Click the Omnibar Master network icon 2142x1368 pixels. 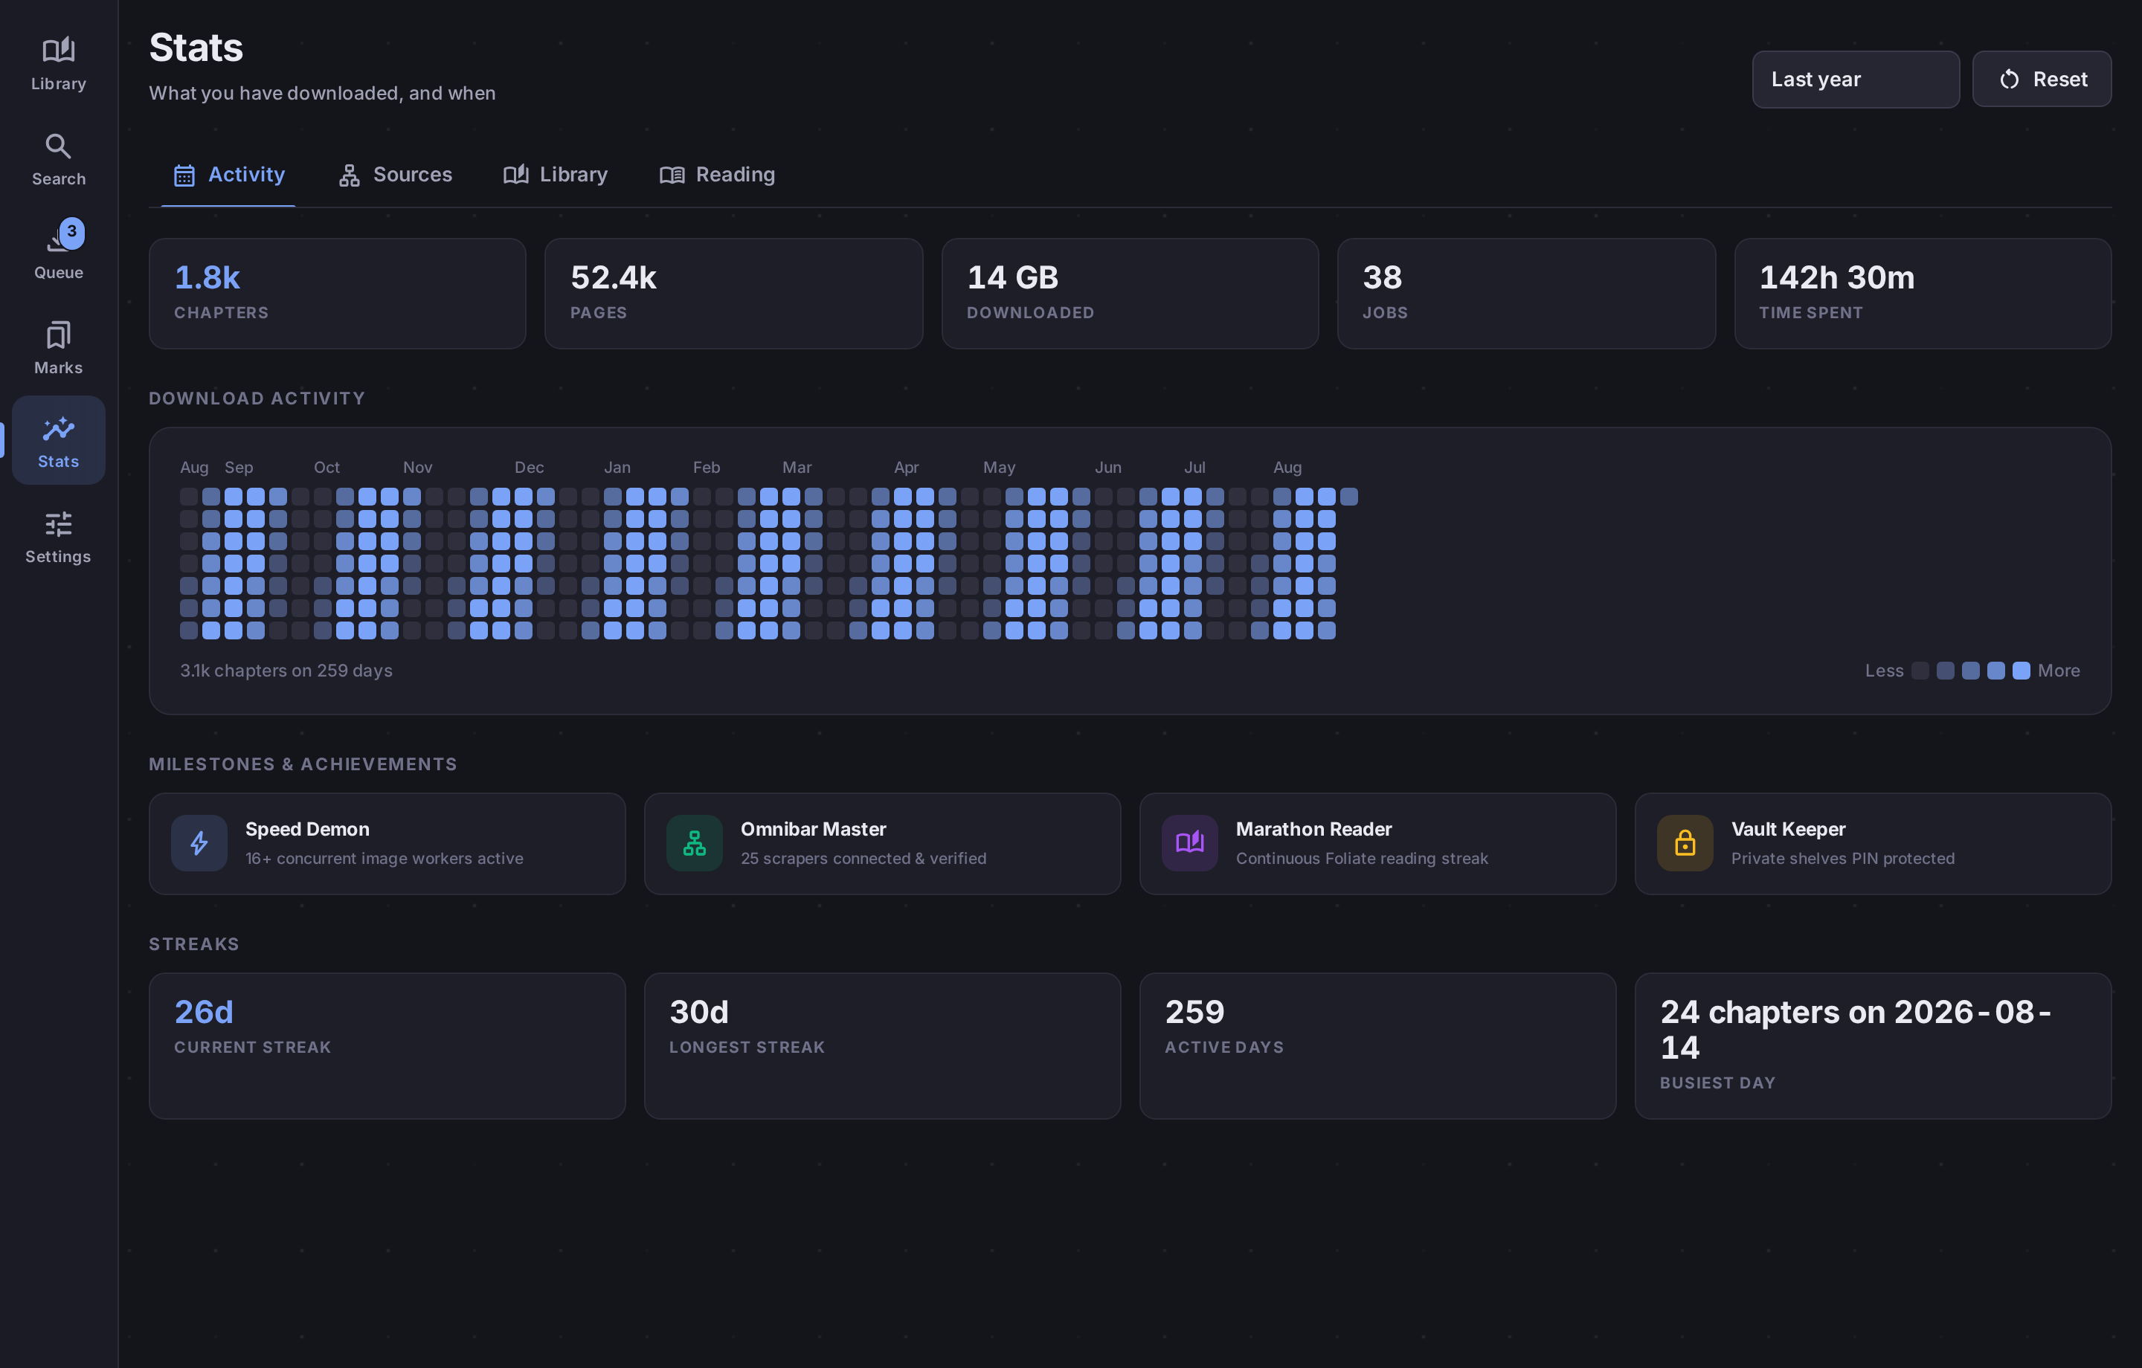tap(695, 843)
